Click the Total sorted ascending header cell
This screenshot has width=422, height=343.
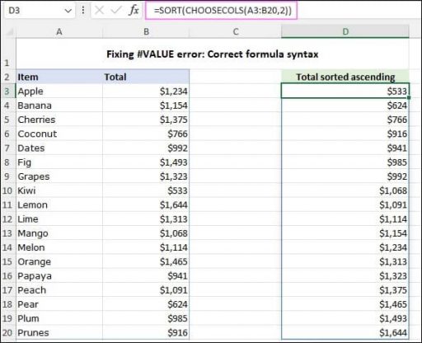pos(345,77)
